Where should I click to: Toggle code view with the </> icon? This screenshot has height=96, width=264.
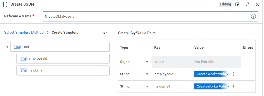click(105, 33)
